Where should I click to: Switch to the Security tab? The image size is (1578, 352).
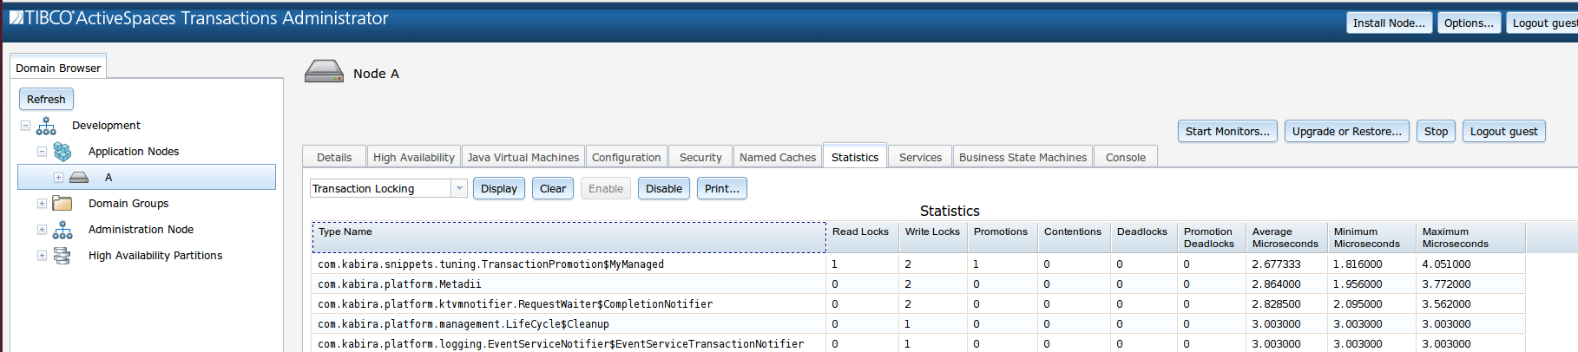point(700,157)
